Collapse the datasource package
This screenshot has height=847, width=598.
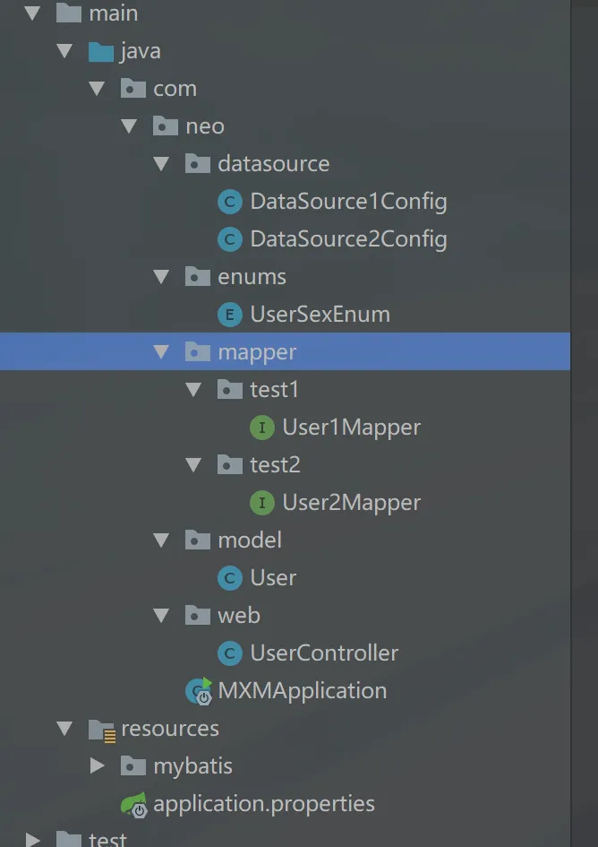point(161,164)
